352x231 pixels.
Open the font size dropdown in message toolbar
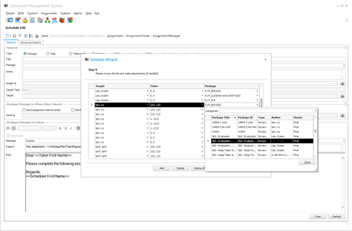pos(53,129)
